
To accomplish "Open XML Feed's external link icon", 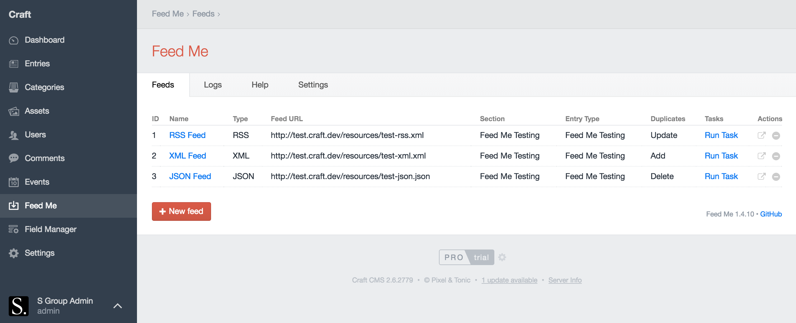I will 761,156.
